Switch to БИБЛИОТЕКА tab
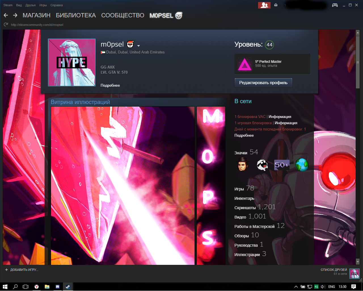The width and height of the screenshot is (363, 291). point(76,15)
